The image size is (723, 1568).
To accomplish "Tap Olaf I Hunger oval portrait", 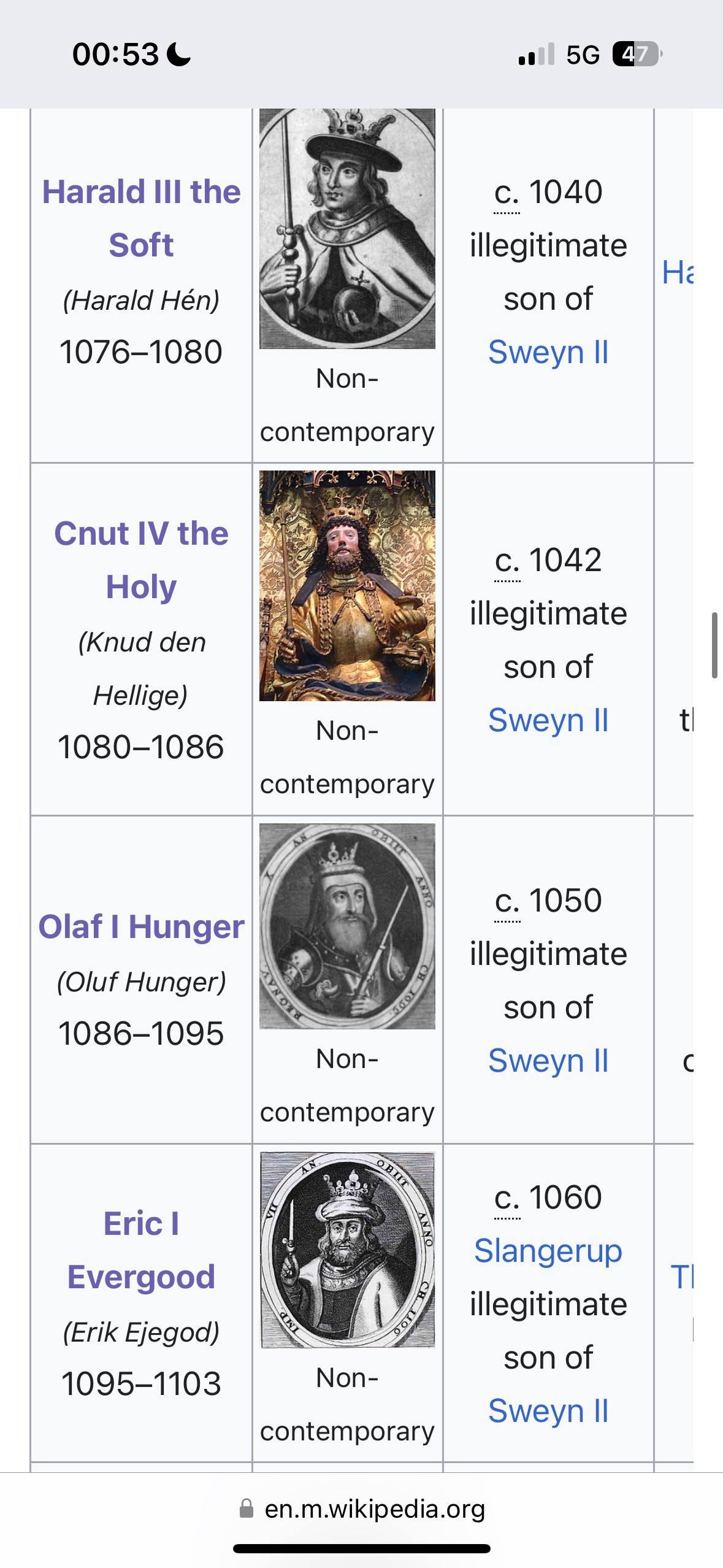I will (x=347, y=926).
